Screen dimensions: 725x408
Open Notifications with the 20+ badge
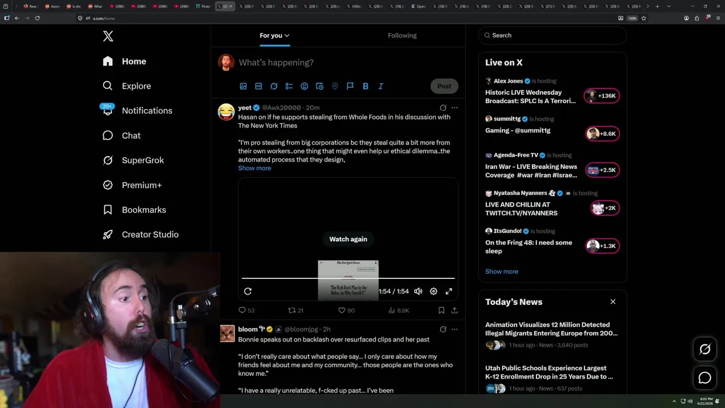tap(137, 110)
